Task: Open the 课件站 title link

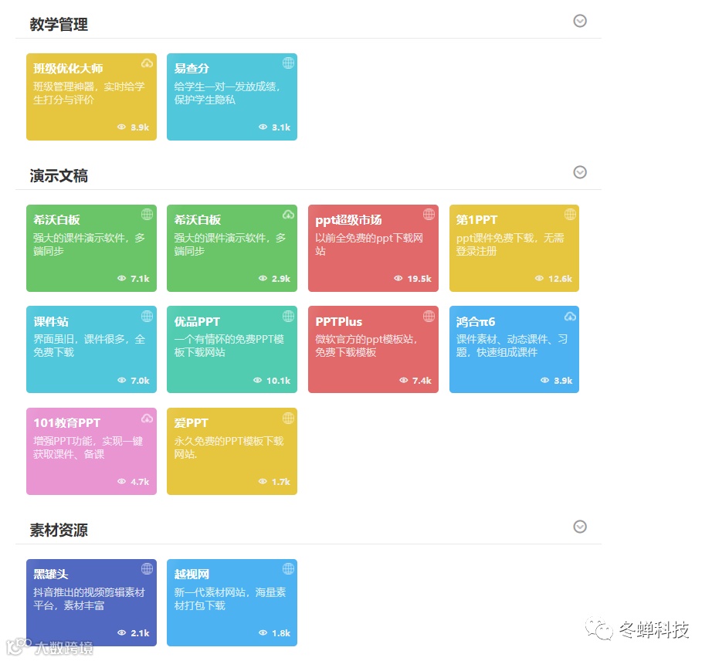Action: [x=51, y=322]
